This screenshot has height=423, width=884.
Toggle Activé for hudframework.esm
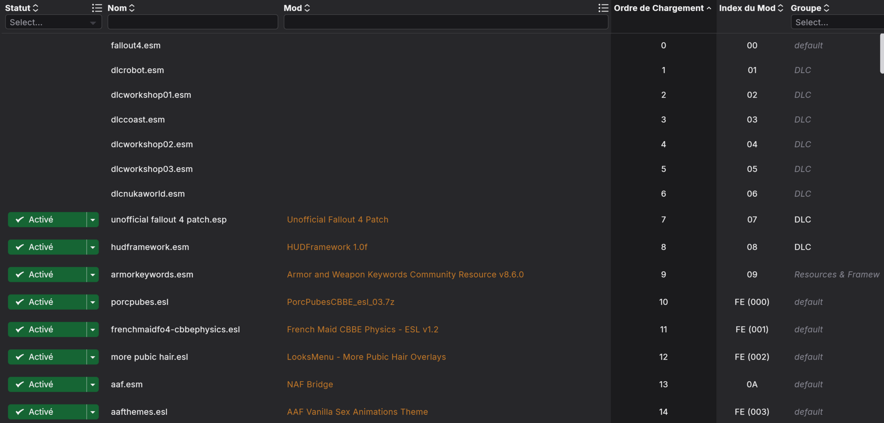point(47,247)
